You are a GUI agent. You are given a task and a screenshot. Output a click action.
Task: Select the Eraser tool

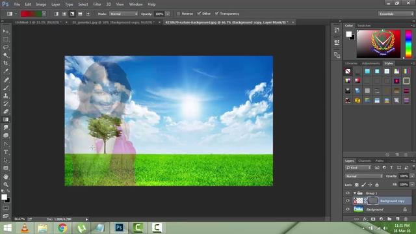click(6, 111)
